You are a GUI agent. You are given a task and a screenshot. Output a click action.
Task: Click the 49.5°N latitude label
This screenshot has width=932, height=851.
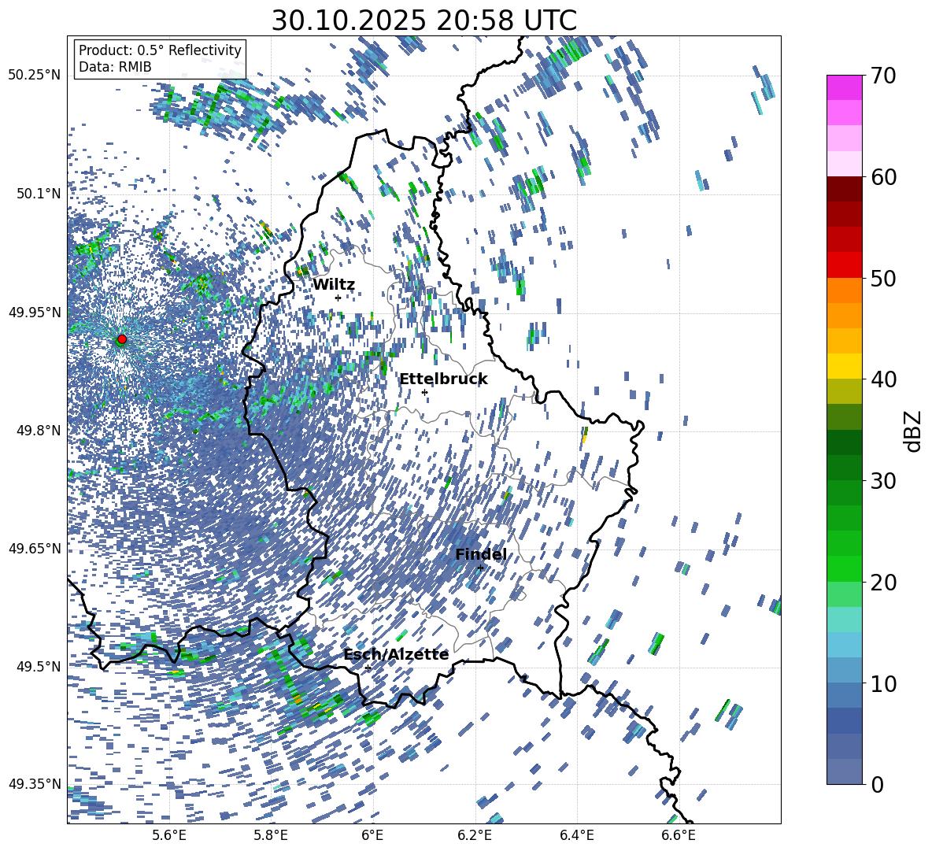[38, 667]
